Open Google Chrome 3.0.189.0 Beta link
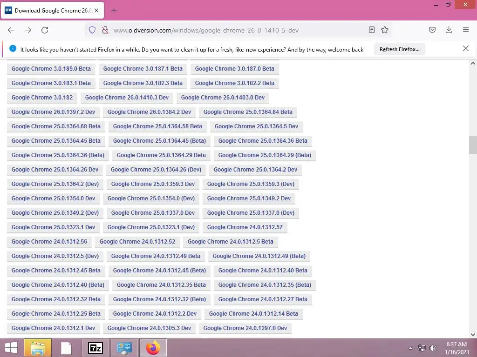 (51, 69)
